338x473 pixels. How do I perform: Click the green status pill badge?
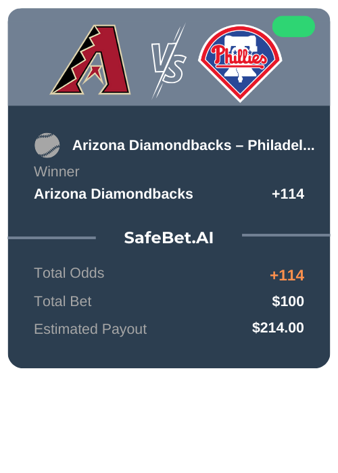293,26
